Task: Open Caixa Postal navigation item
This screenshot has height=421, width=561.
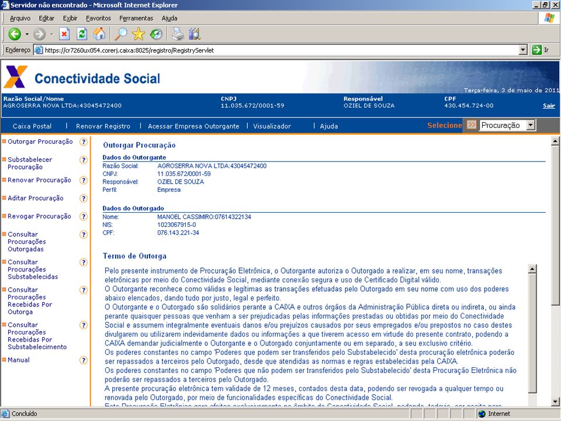Action: [x=32, y=126]
